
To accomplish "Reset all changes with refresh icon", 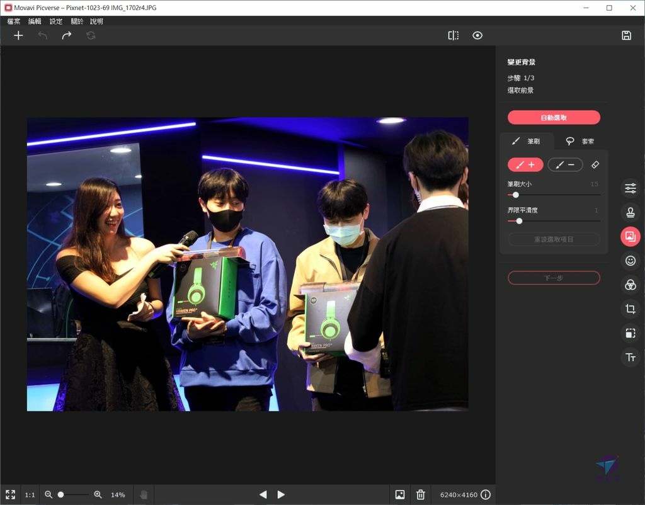I will click(91, 35).
